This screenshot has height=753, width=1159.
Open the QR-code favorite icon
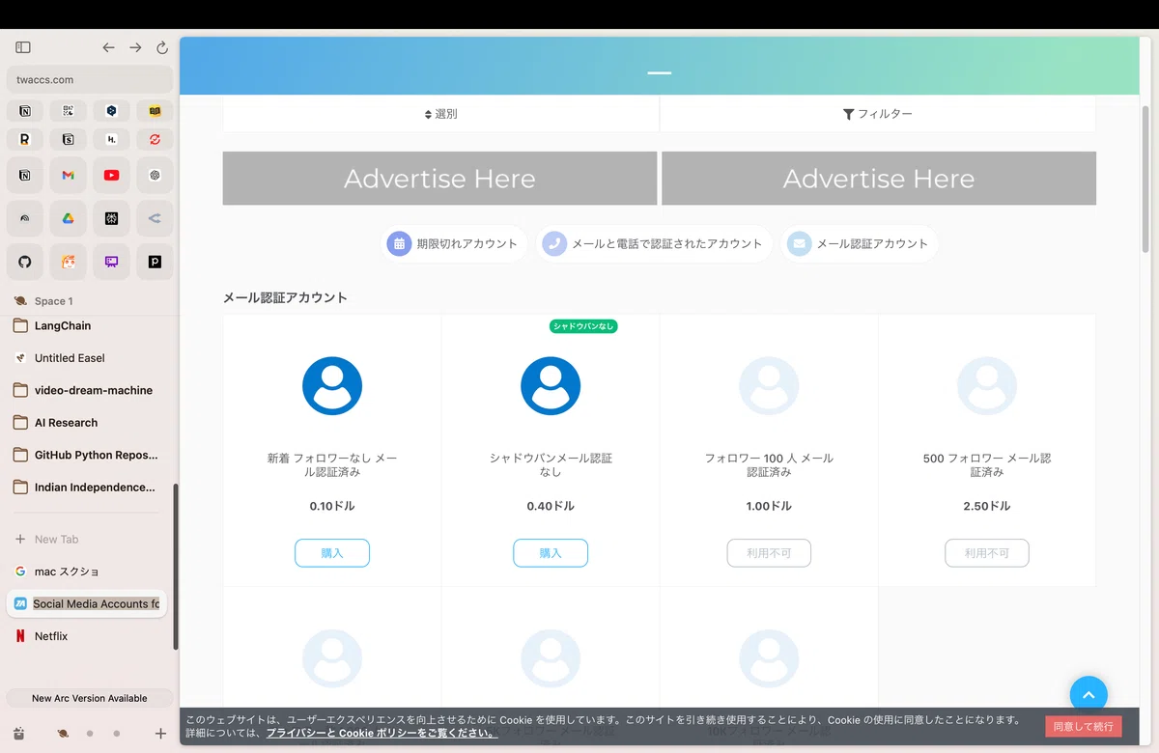[x=68, y=111]
